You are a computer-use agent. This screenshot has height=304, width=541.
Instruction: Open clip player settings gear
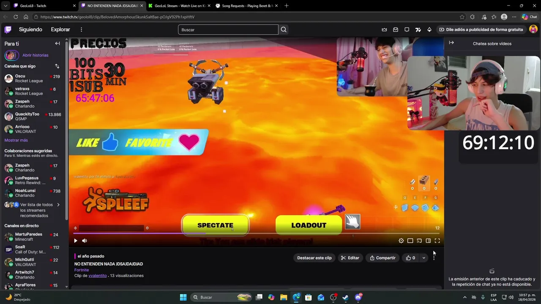coord(401,241)
